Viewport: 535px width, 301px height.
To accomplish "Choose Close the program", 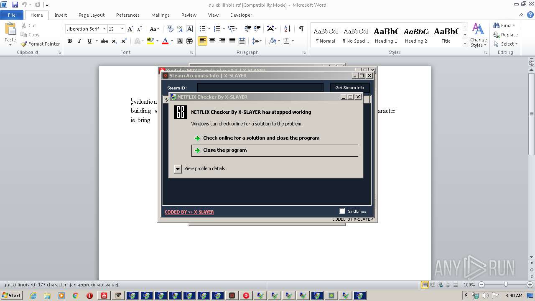I will pos(275,150).
